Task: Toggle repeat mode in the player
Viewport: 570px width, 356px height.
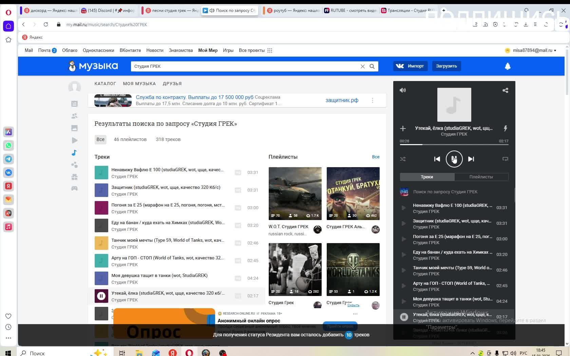Action: pos(505,159)
